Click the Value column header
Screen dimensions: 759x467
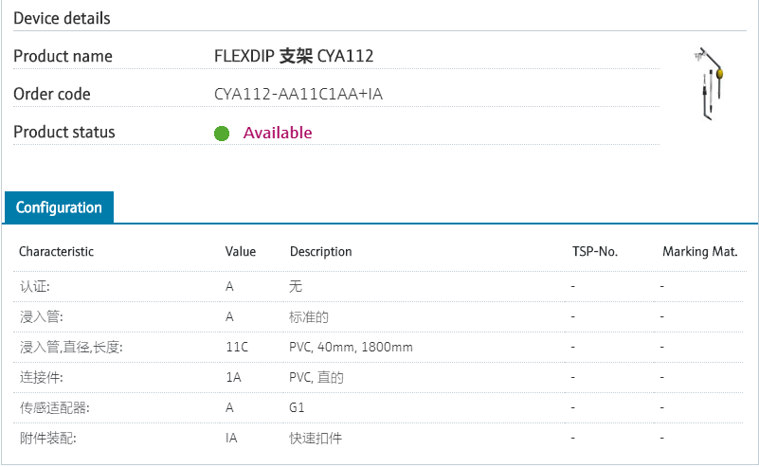pyautogui.click(x=241, y=252)
